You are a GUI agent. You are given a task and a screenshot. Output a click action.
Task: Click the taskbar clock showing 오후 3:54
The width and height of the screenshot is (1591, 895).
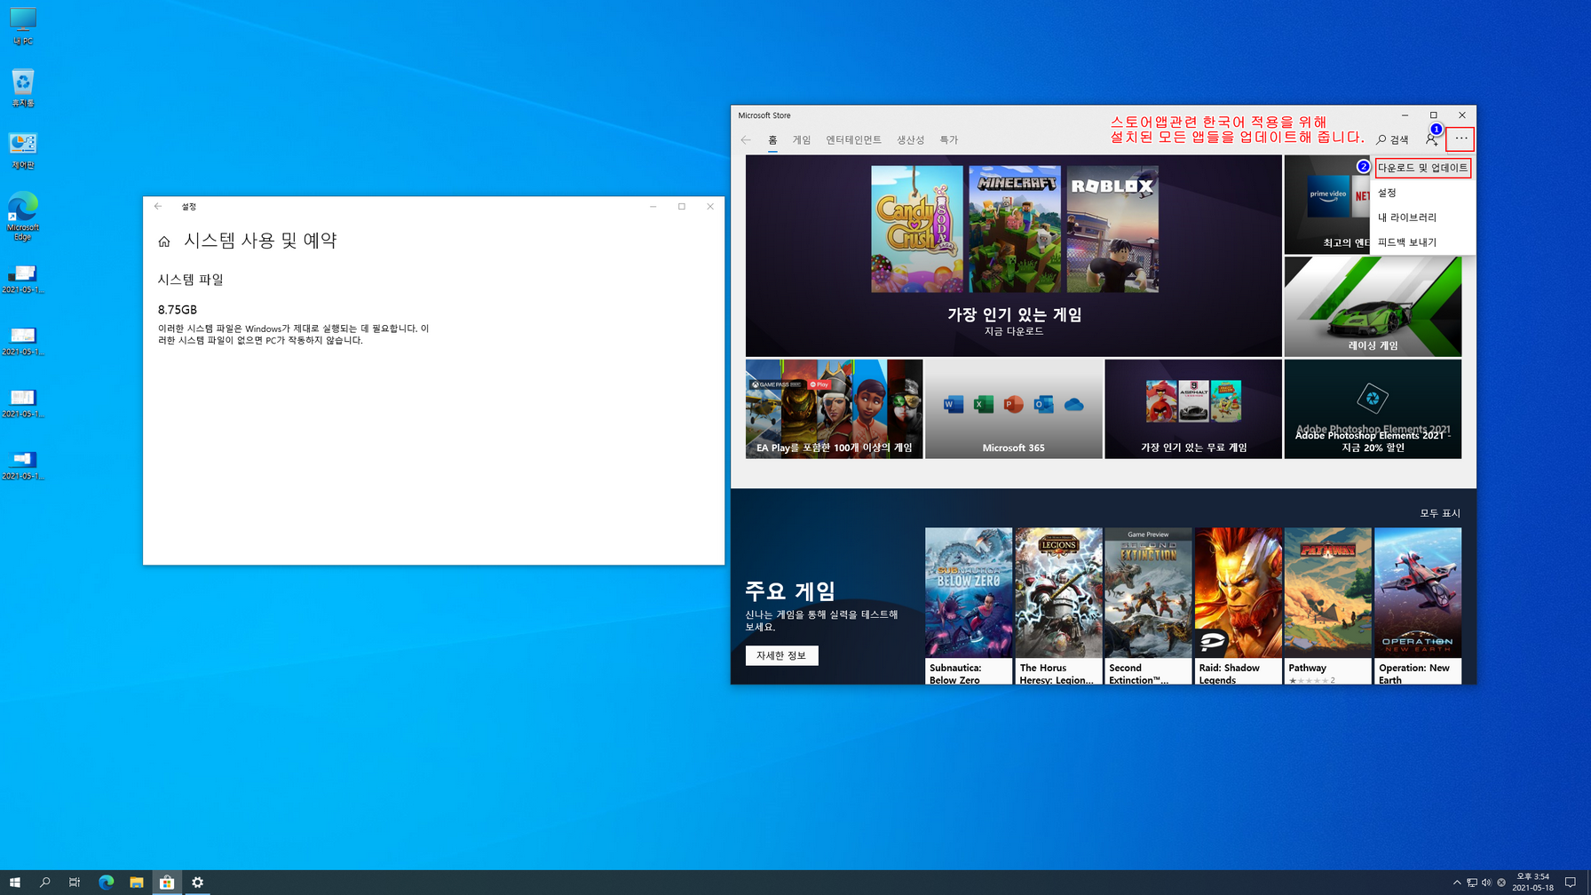(x=1533, y=883)
